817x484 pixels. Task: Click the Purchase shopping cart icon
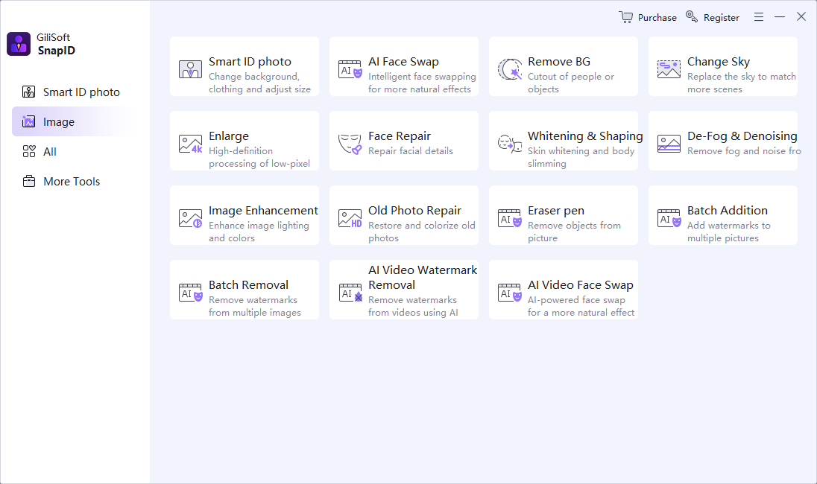click(625, 17)
